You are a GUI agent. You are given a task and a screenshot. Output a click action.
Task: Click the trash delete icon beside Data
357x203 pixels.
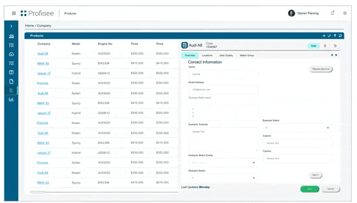coord(325,46)
